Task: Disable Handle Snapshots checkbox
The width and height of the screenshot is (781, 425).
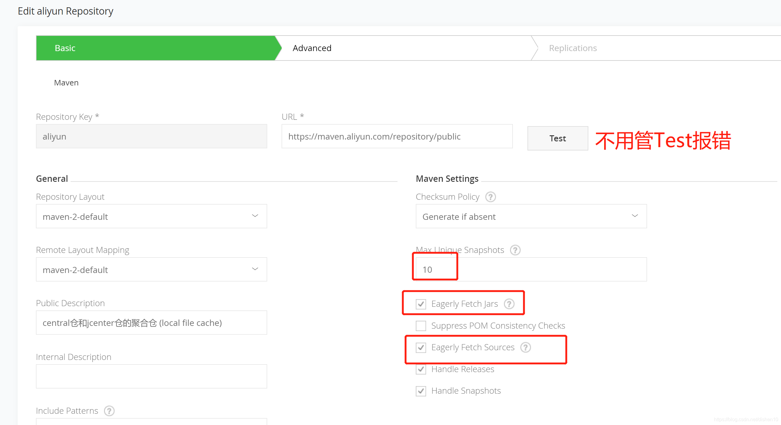Action: click(421, 391)
